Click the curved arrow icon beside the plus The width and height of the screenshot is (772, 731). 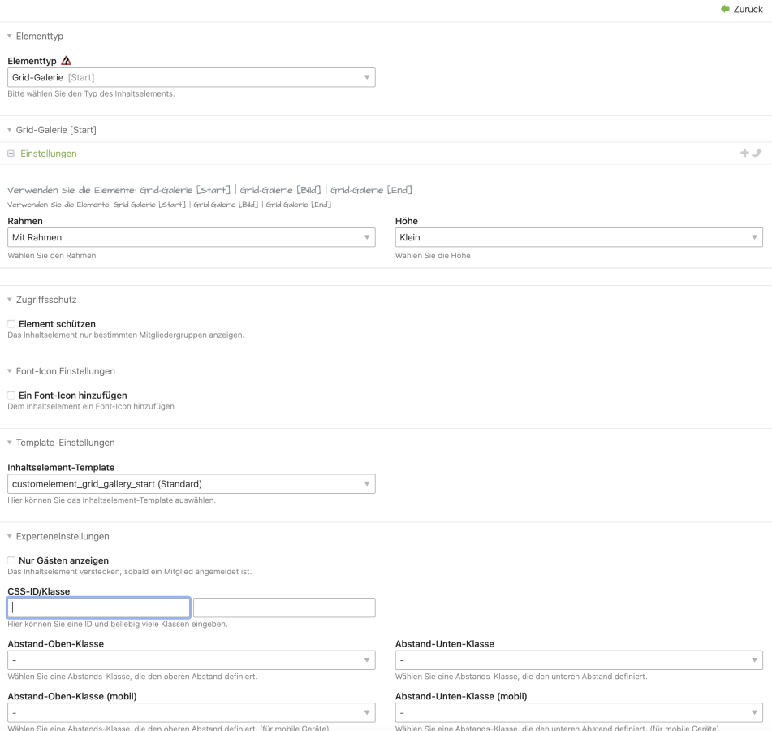(x=757, y=153)
